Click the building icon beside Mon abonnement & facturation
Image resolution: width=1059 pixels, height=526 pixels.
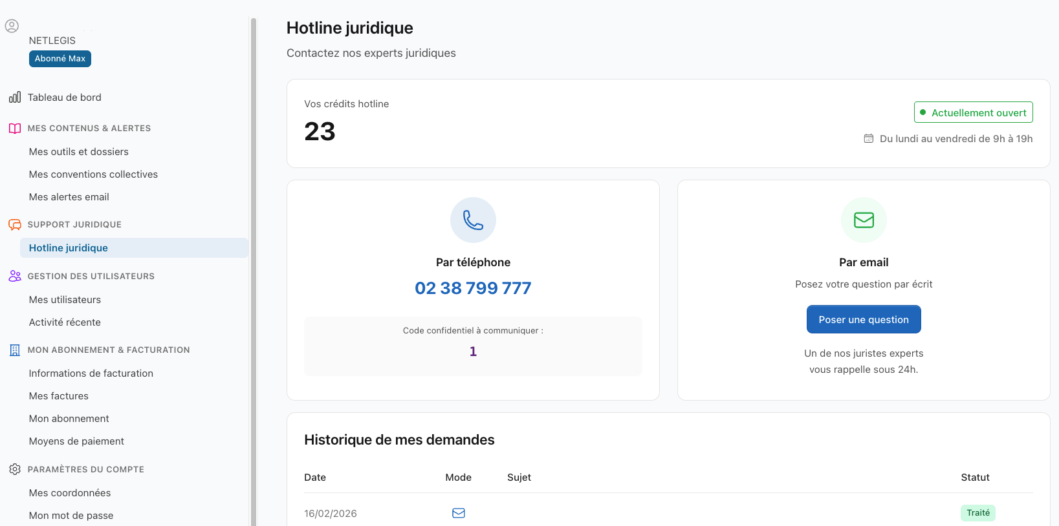pos(15,350)
